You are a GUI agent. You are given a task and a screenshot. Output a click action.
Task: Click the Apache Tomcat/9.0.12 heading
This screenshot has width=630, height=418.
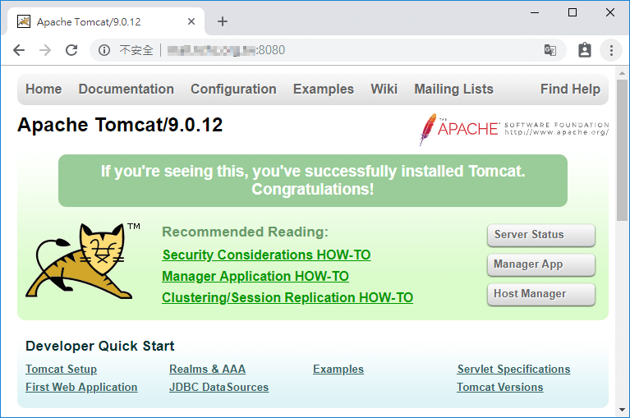click(120, 125)
